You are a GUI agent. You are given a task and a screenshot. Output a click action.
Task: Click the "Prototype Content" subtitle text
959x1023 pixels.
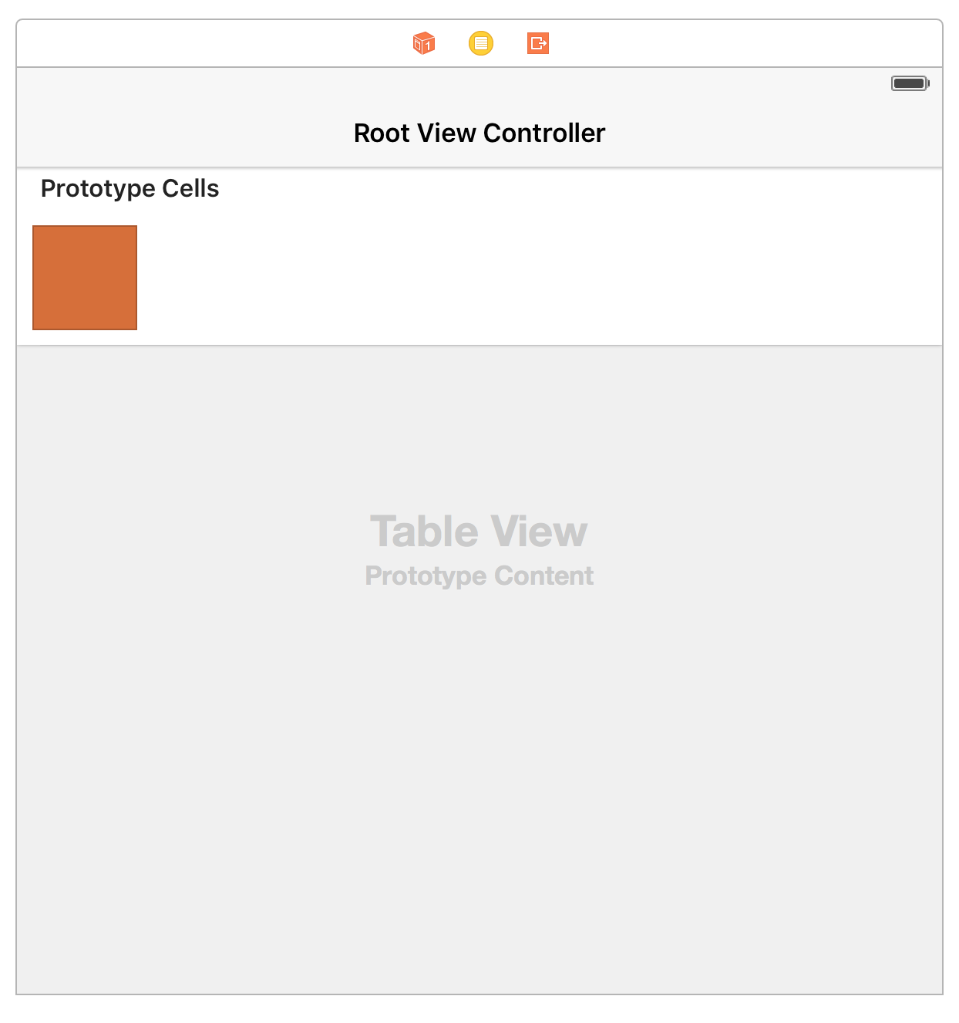[479, 576]
